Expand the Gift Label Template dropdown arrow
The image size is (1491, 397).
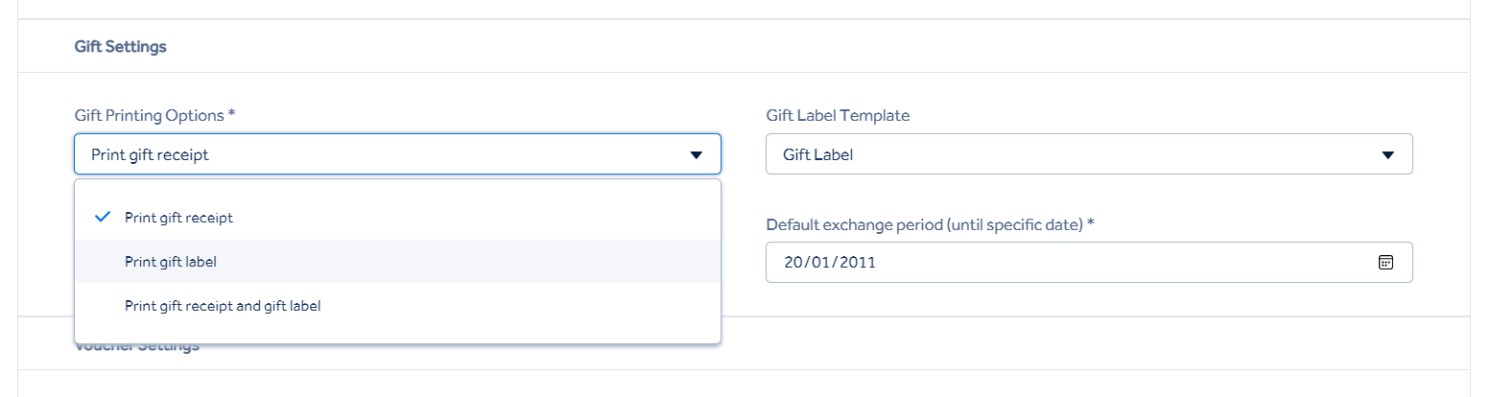click(1387, 154)
